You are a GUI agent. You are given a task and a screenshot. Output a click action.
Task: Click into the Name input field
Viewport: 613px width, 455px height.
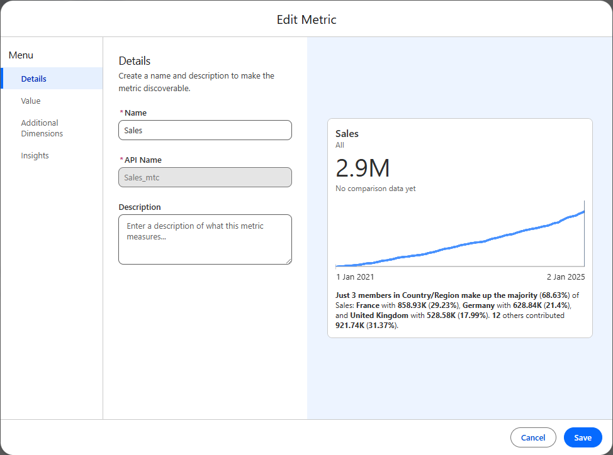click(205, 130)
